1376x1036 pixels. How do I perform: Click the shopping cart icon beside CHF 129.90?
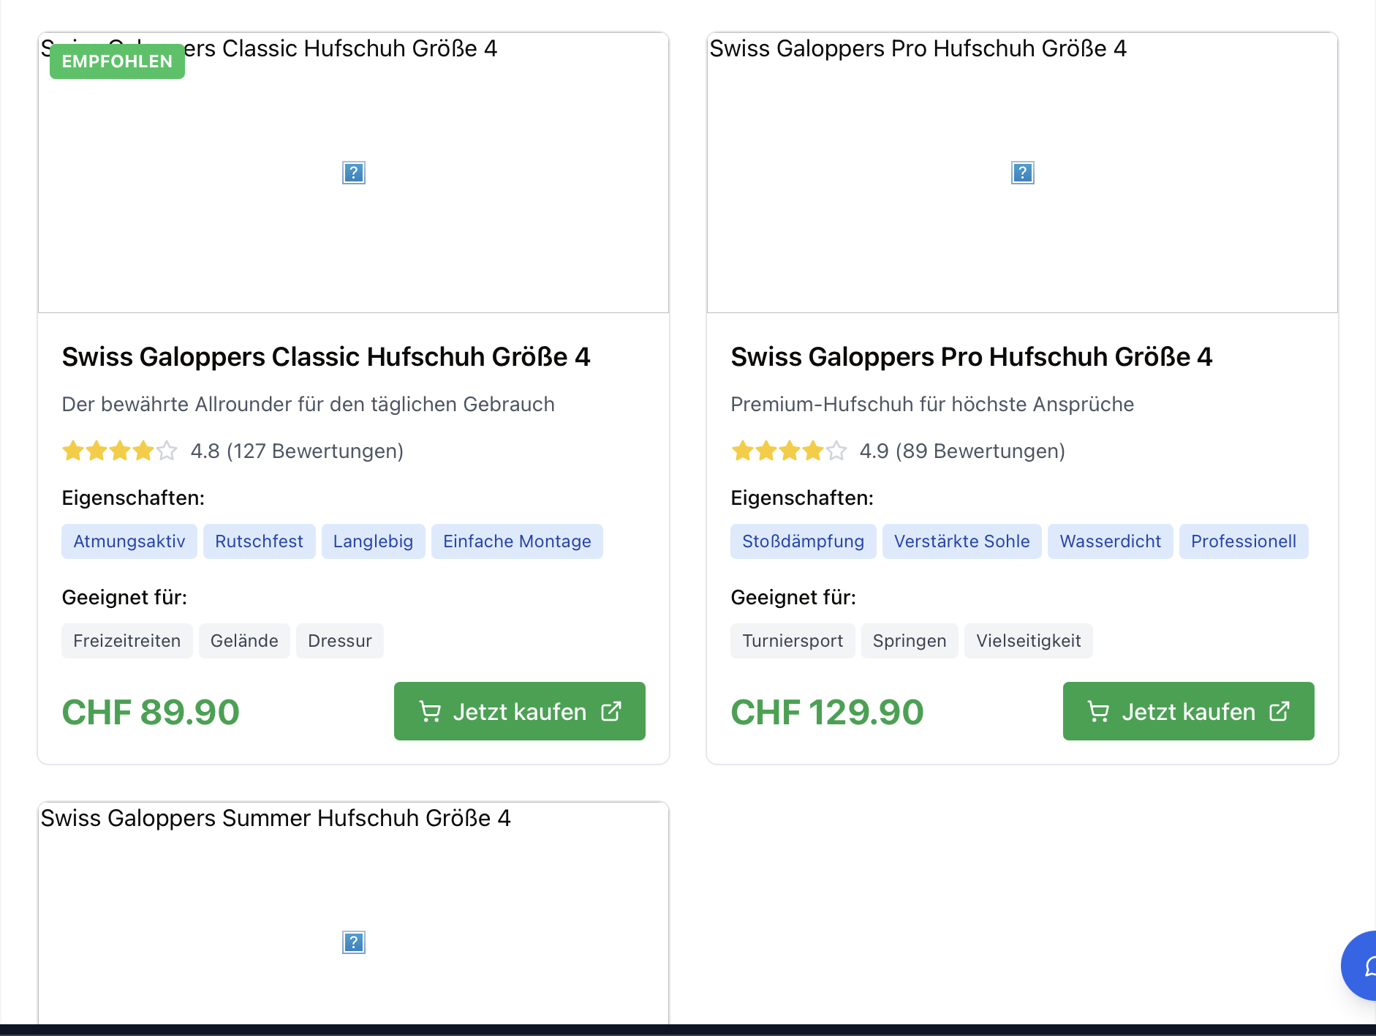[x=1098, y=711]
